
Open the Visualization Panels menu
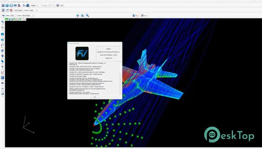click(x=16, y=2)
